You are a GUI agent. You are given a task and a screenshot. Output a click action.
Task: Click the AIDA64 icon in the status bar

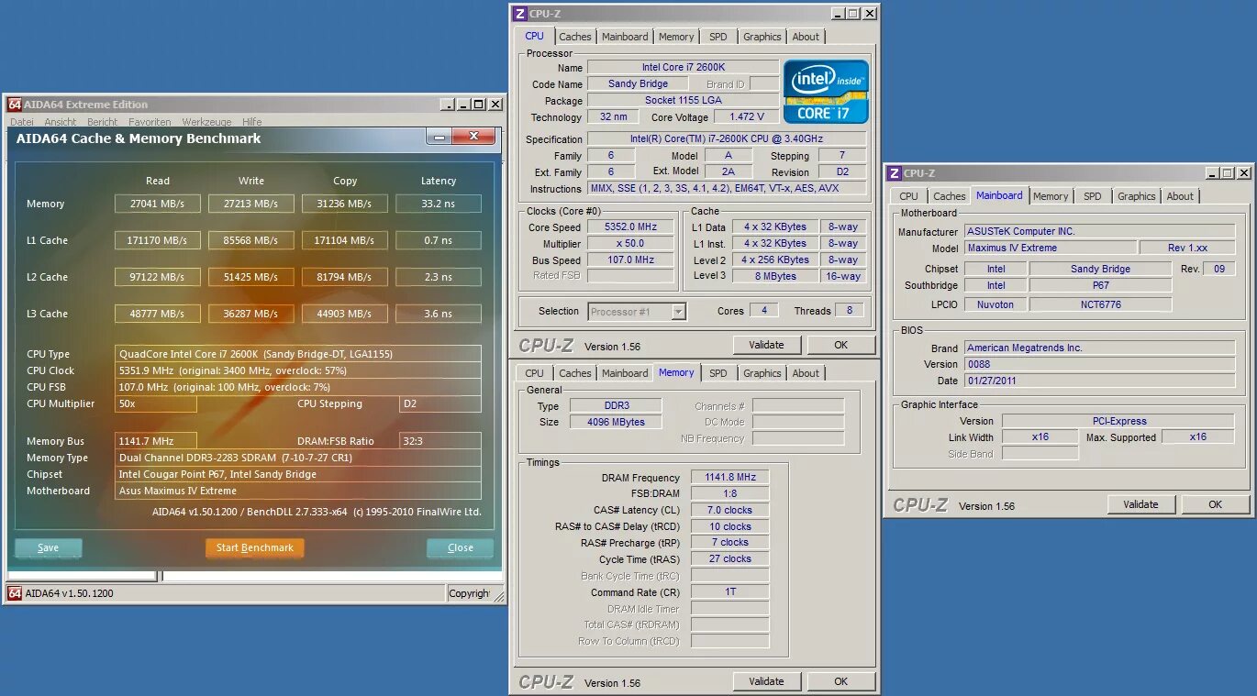click(15, 593)
